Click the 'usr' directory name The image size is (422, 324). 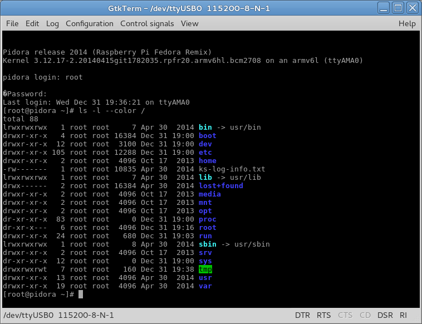(205, 277)
